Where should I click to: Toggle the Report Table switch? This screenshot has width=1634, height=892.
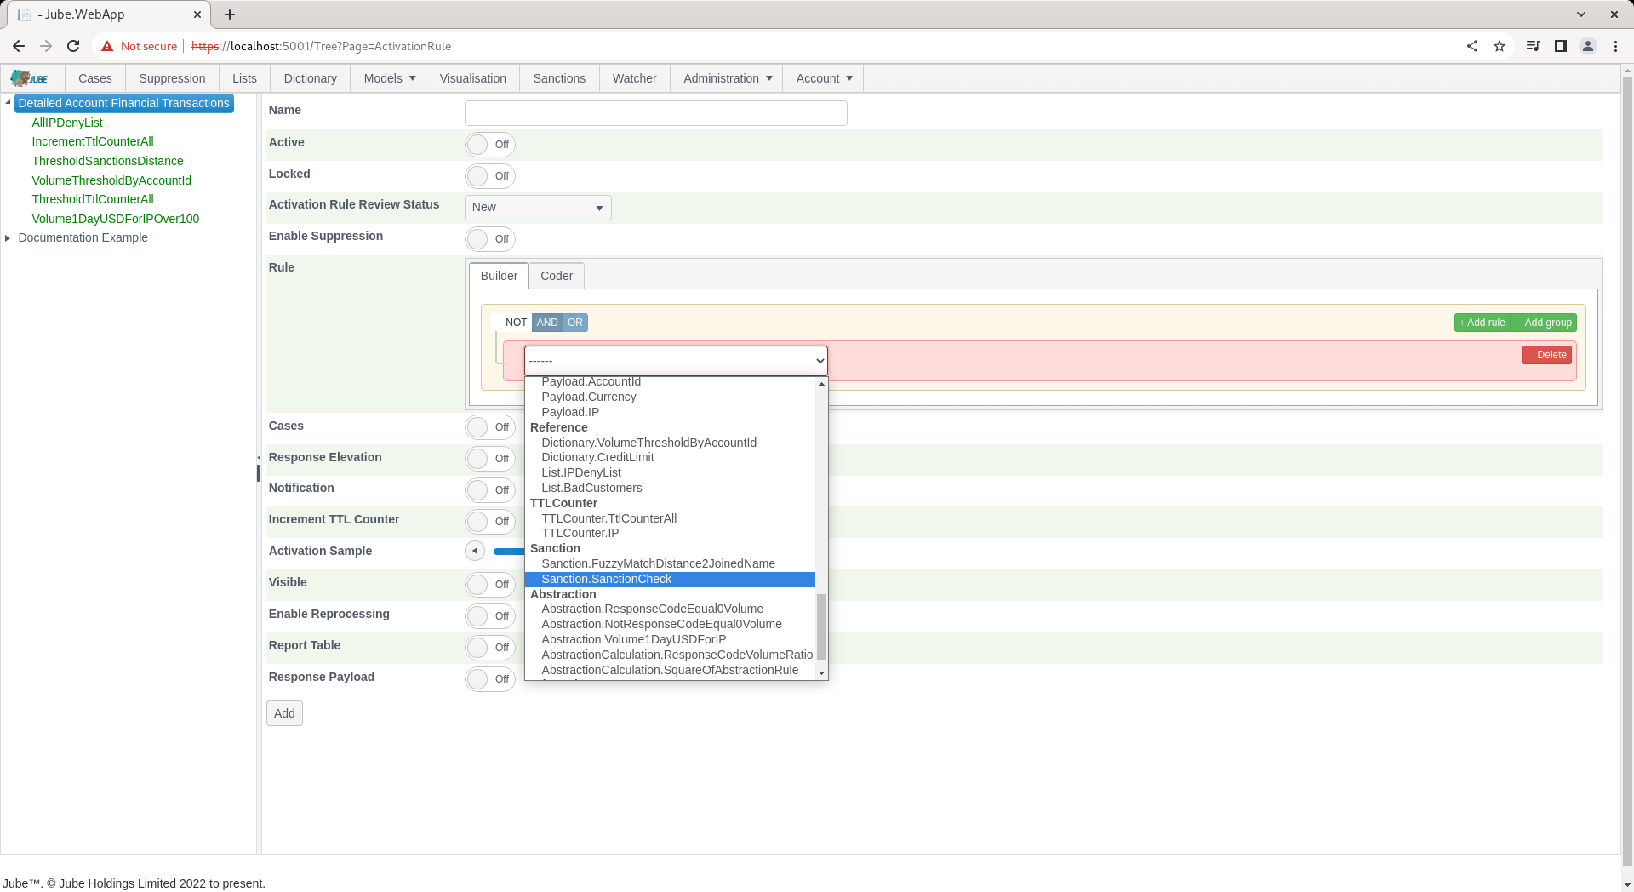[x=490, y=648]
